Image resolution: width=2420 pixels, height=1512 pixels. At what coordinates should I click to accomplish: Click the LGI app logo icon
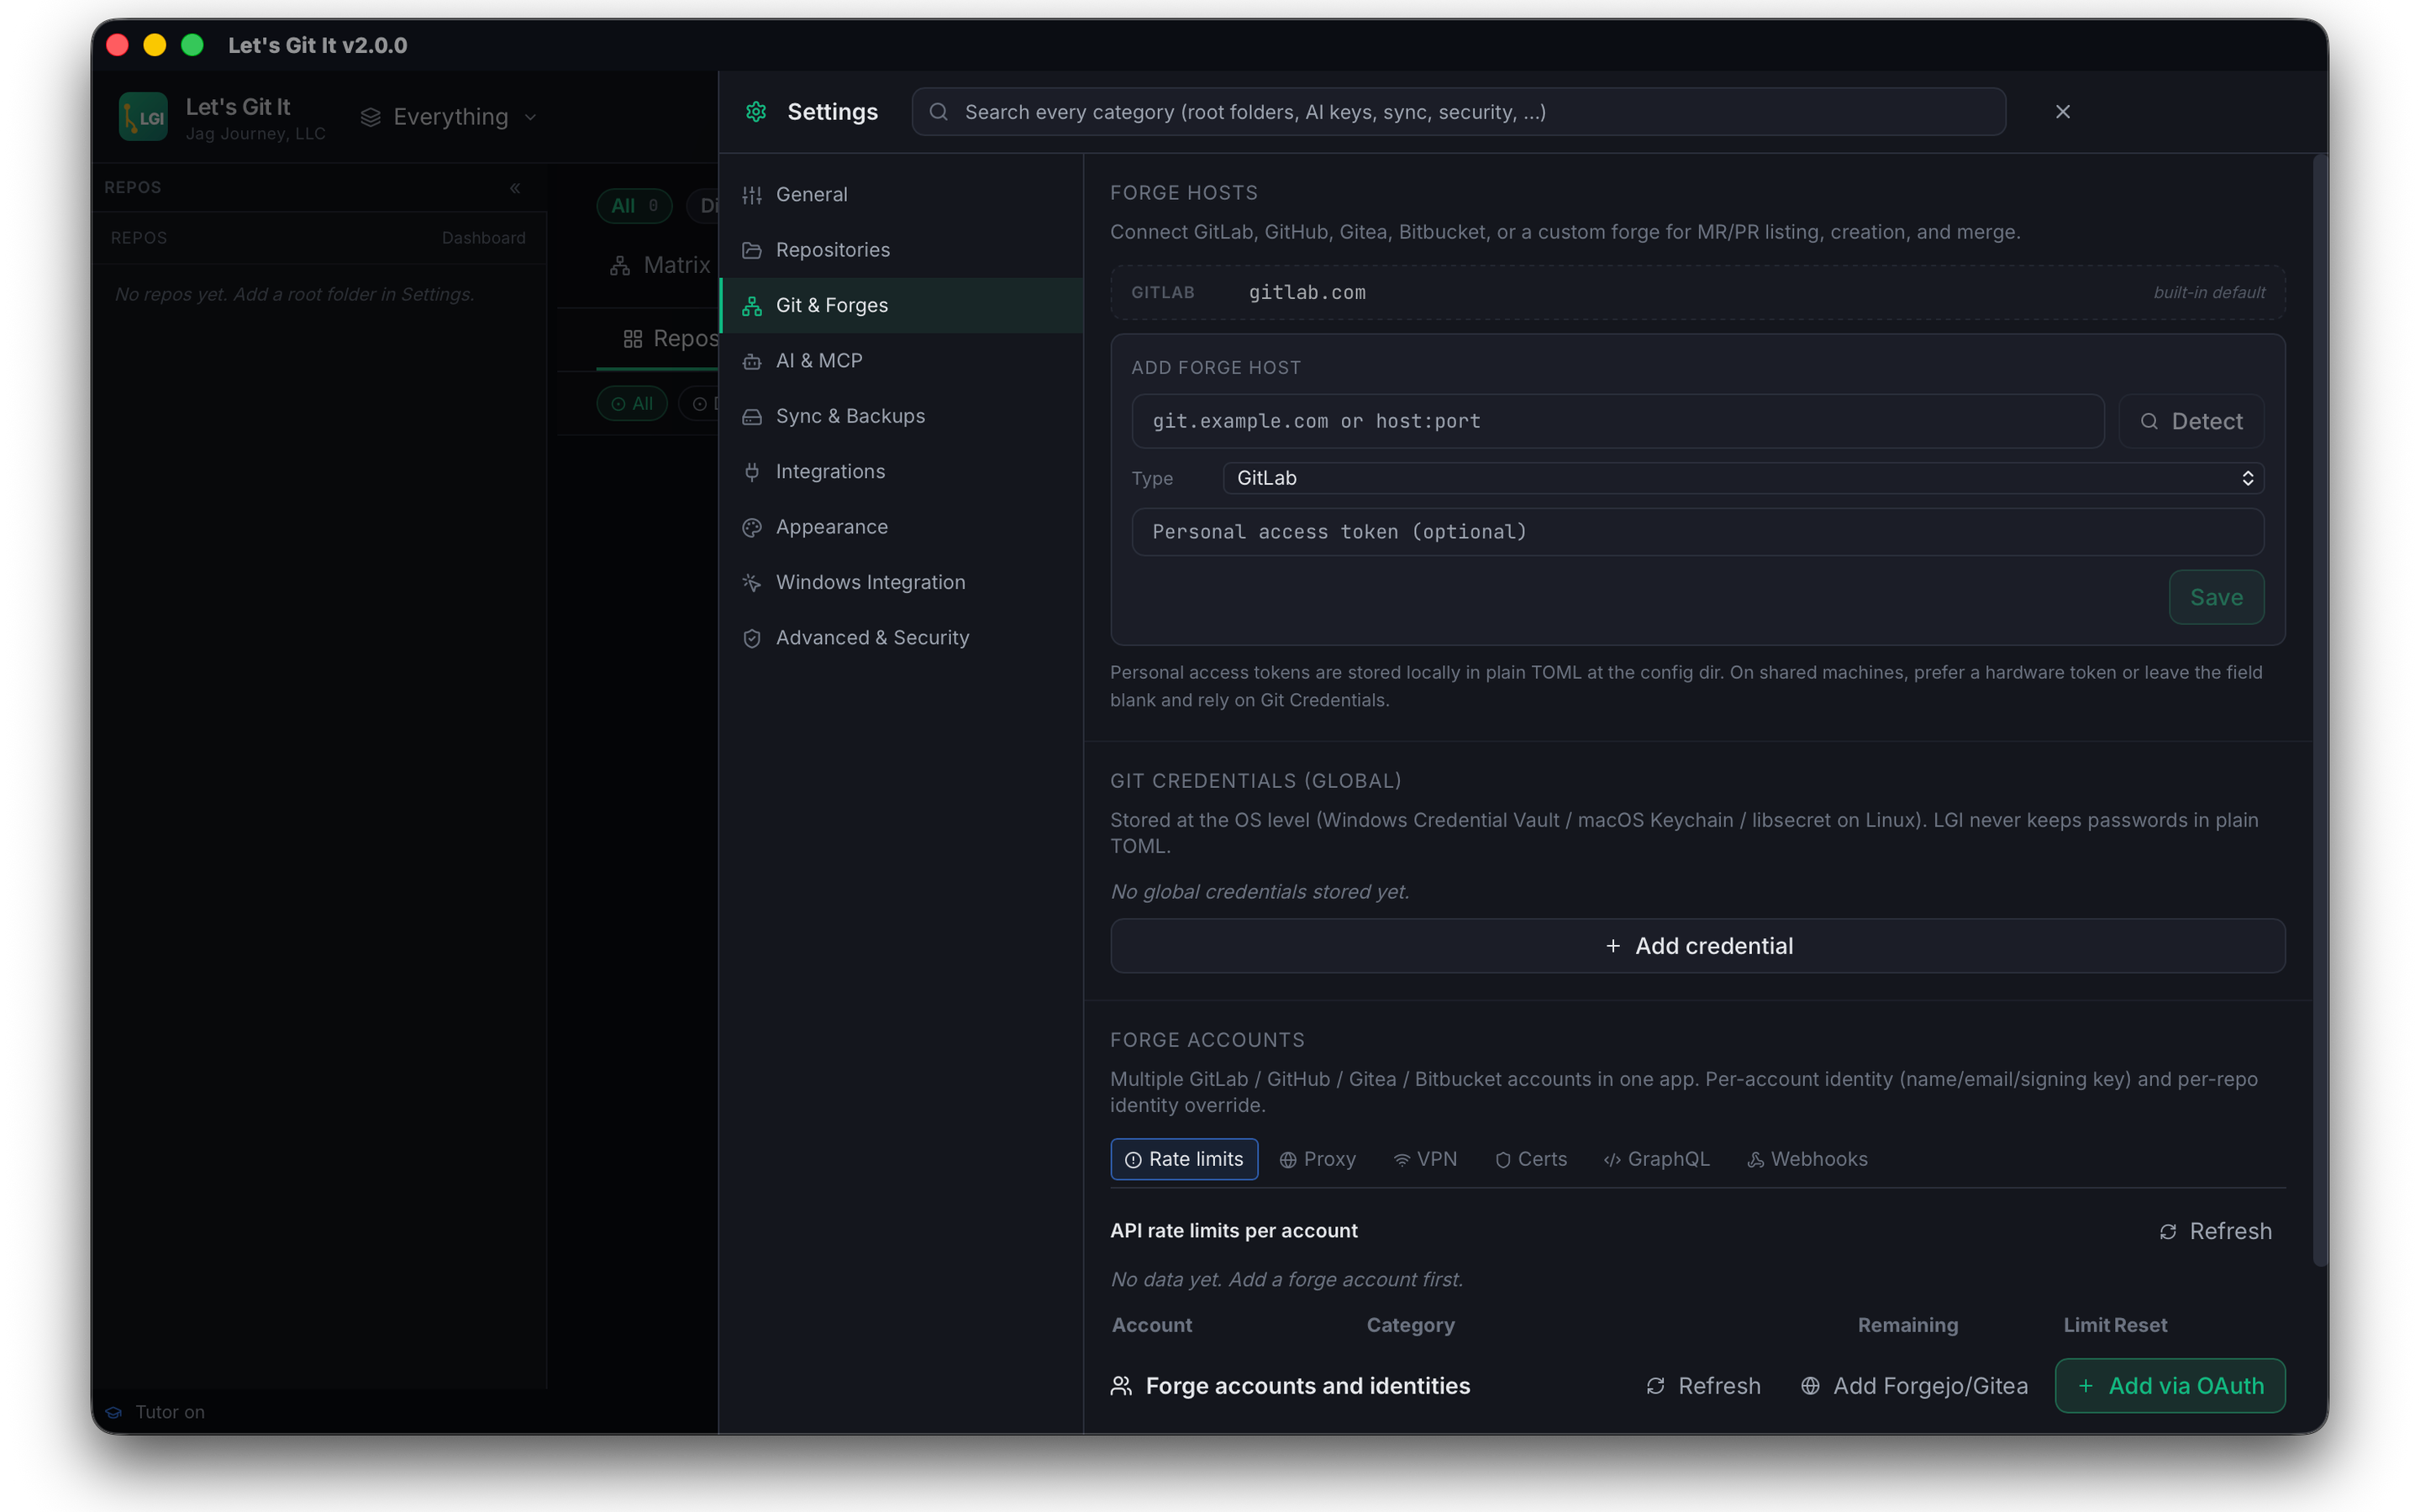click(143, 116)
